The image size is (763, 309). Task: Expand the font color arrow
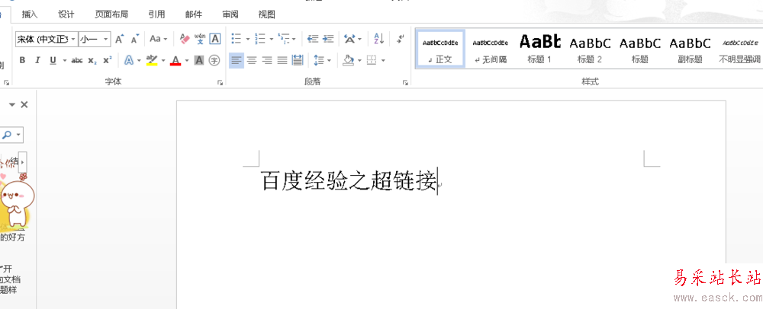(x=188, y=60)
